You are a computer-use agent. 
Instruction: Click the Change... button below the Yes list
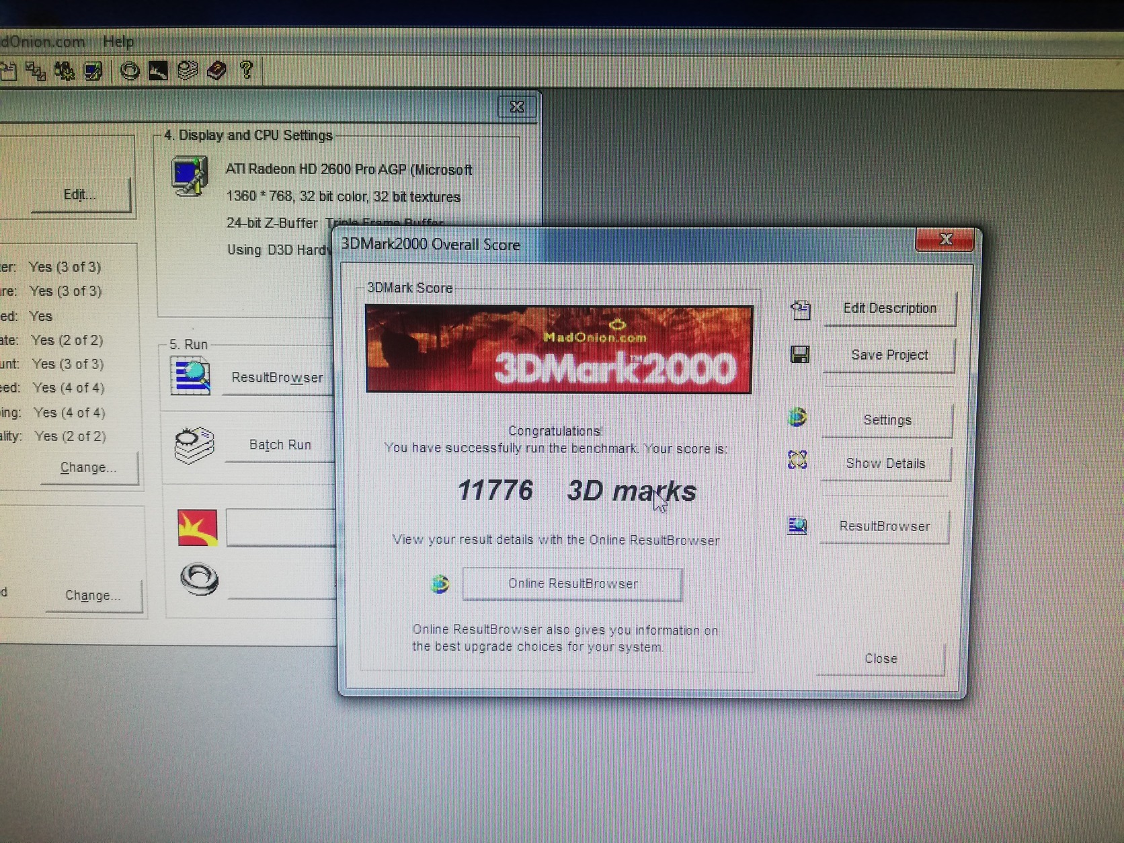click(x=89, y=467)
